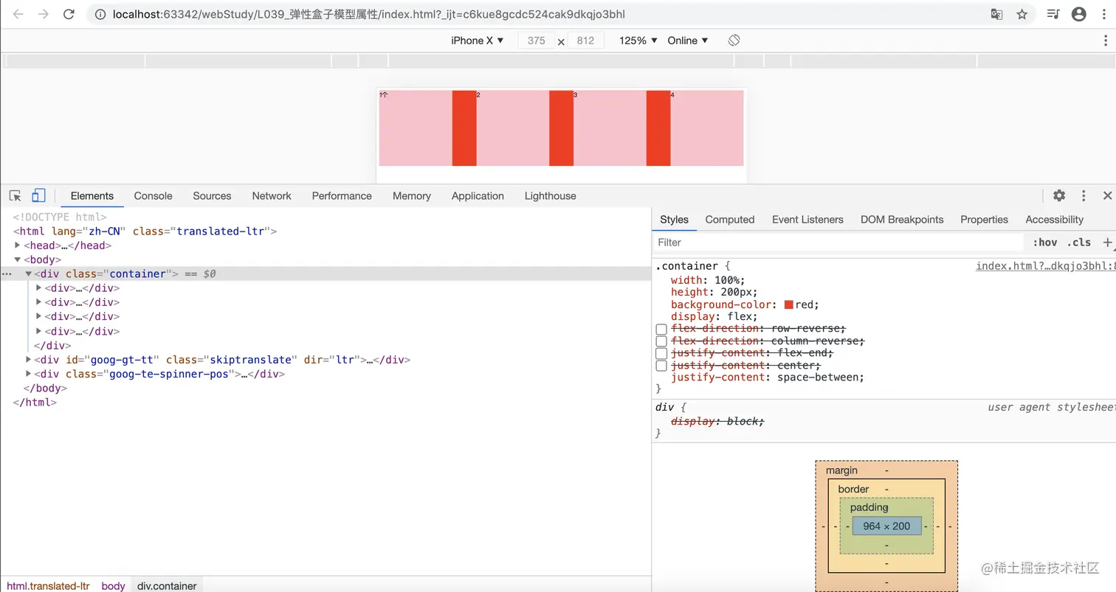This screenshot has width=1116, height=592.
Task: Open the media controls icon
Action: pyautogui.click(x=1054, y=14)
